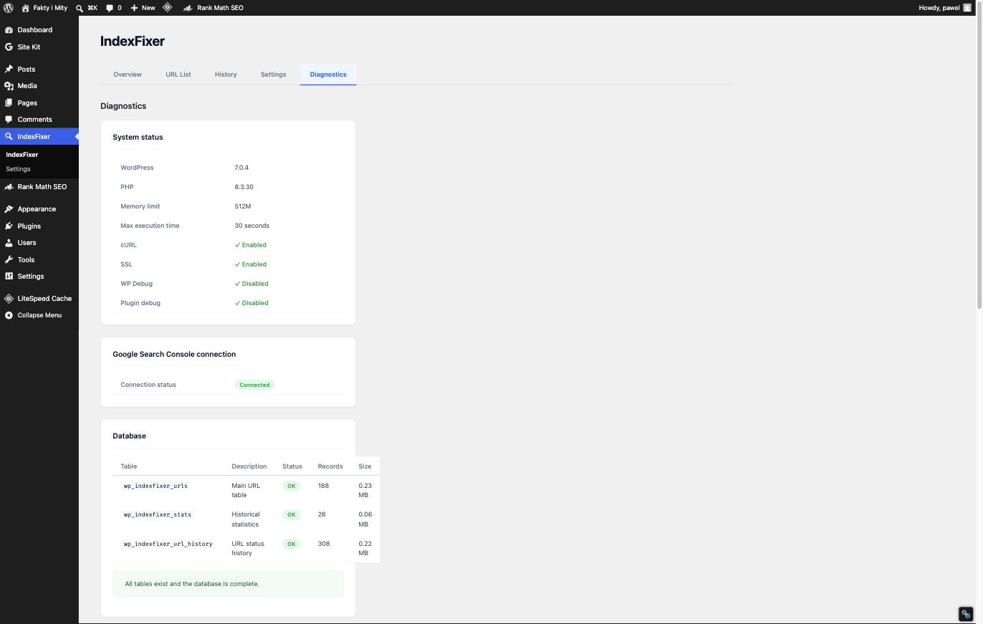The height and width of the screenshot is (624, 983).
Task: Click the wp_indexfixer_urls table name
Action: click(x=155, y=486)
